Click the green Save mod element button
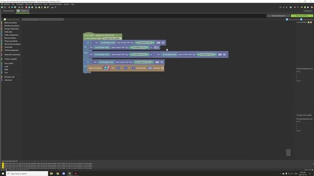 click(302, 16)
